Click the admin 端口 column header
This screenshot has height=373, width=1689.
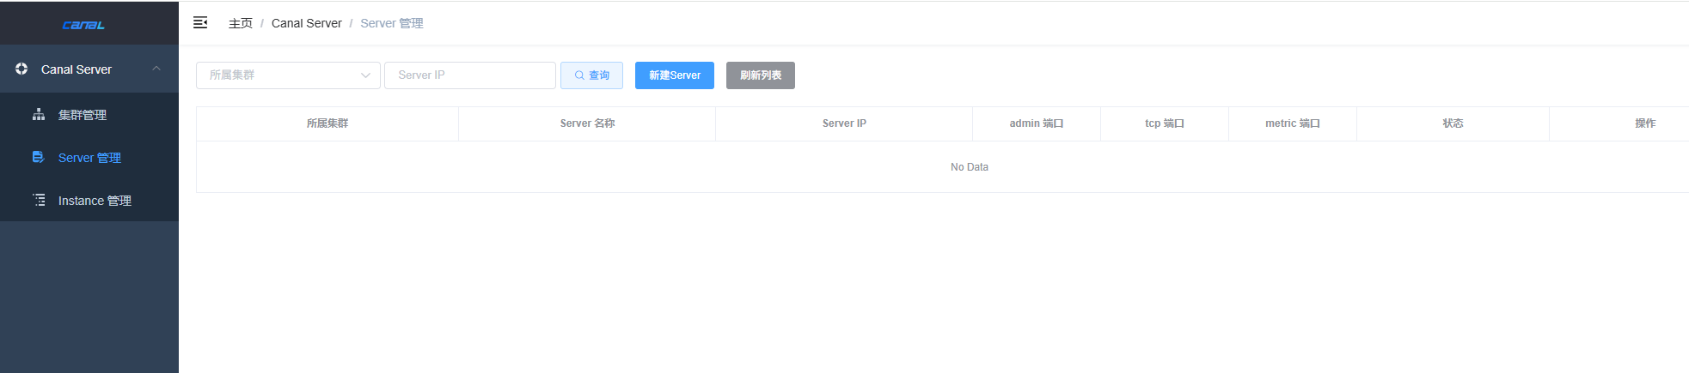click(x=1037, y=123)
